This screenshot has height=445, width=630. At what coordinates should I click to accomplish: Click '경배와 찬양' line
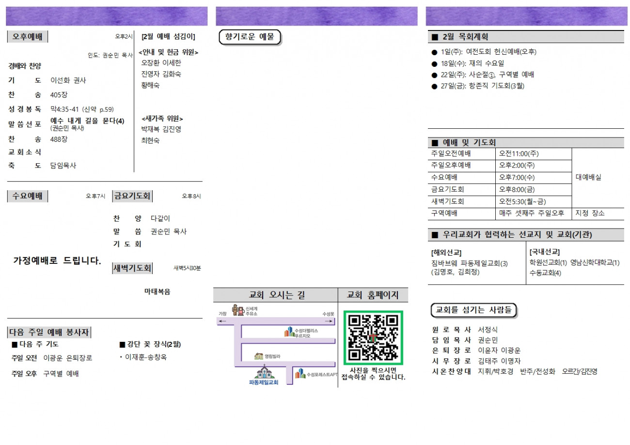coord(25,66)
